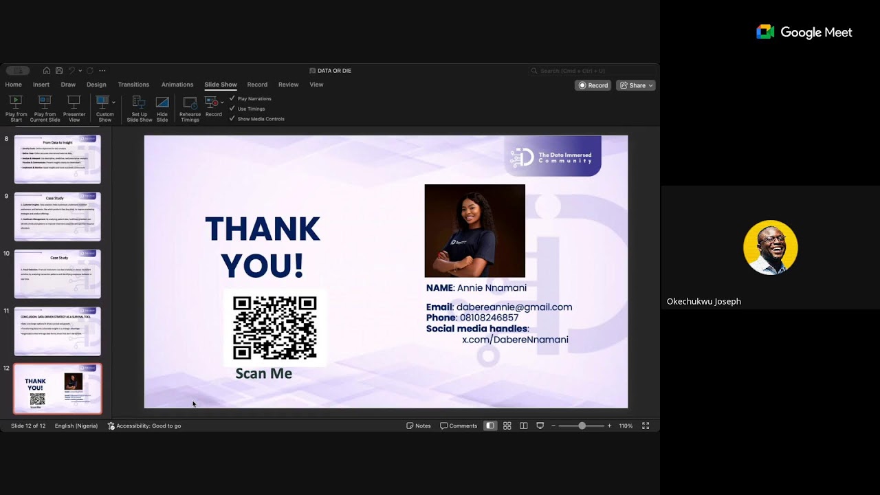The image size is (880, 495).
Task: Toggle Use Timings checkbox
Action: tap(232, 109)
